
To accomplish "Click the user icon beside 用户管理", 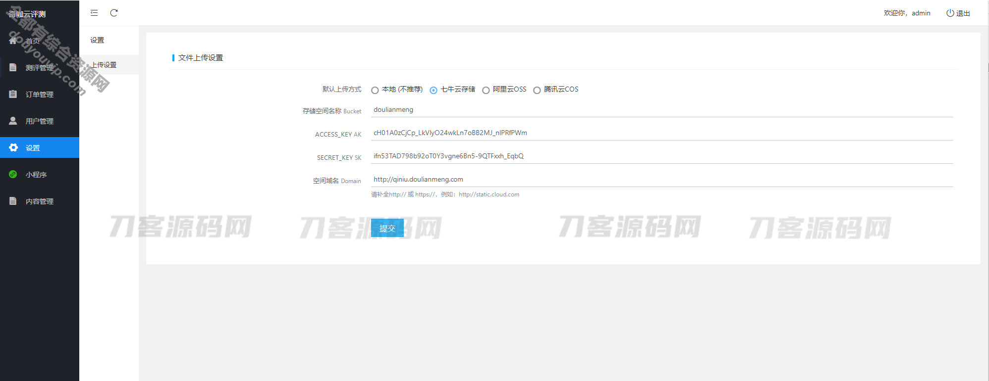I will tap(13, 121).
